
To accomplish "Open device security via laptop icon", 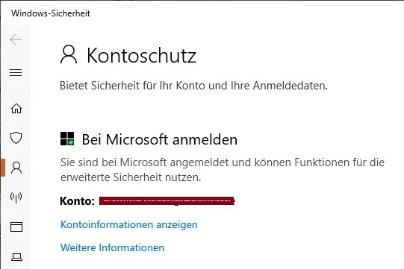I will (16, 256).
